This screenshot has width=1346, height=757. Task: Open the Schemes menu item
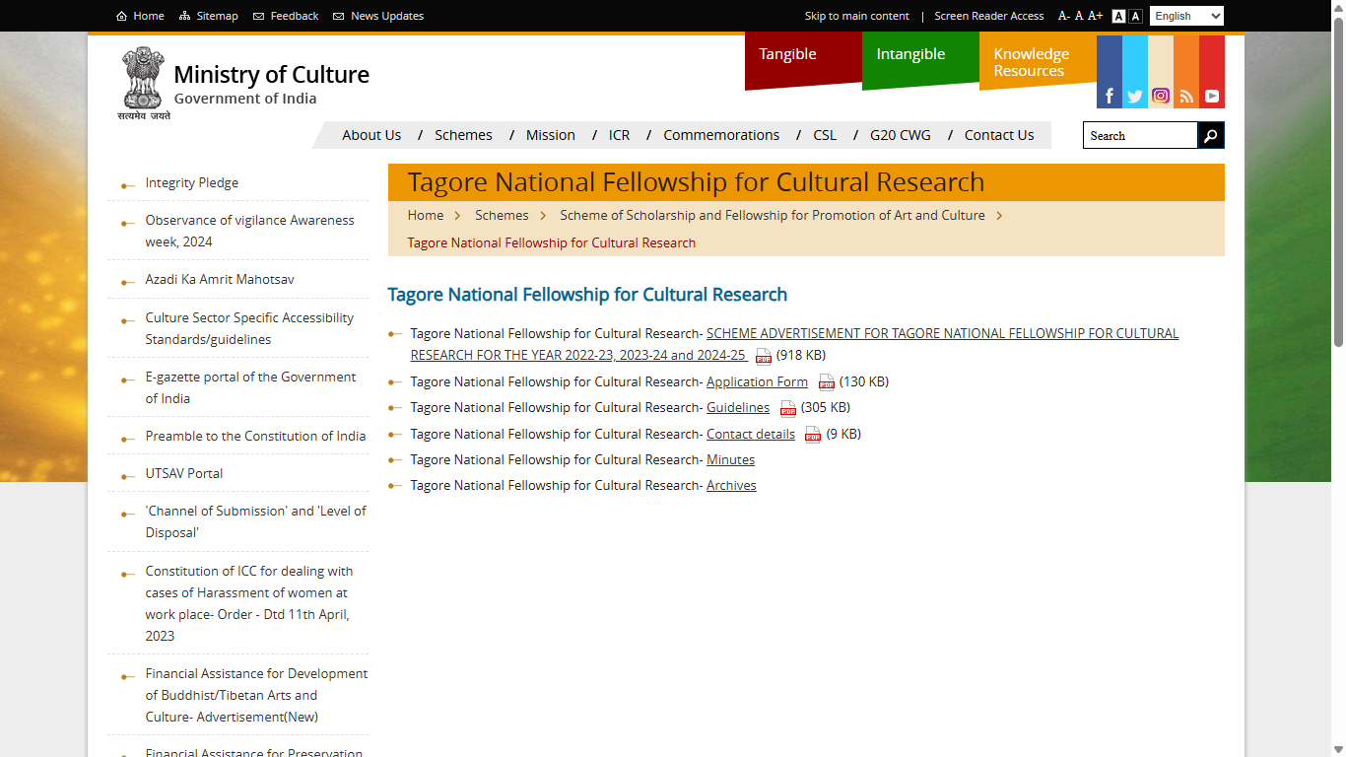(463, 135)
